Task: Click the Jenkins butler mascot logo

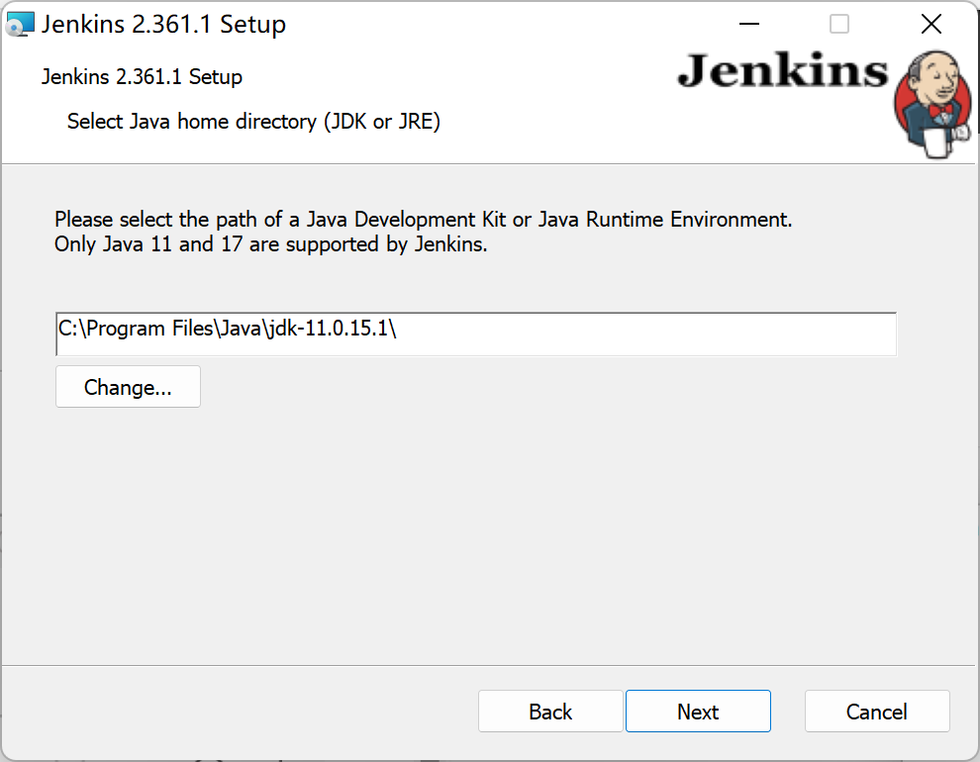Action: [x=932, y=105]
